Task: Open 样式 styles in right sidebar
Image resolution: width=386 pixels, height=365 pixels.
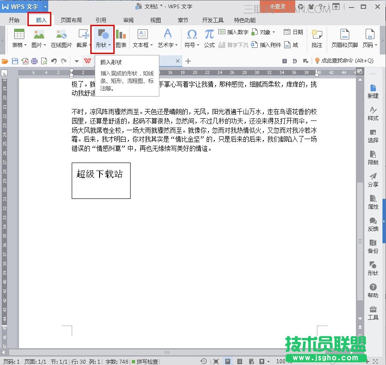Action: (x=373, y=113)
